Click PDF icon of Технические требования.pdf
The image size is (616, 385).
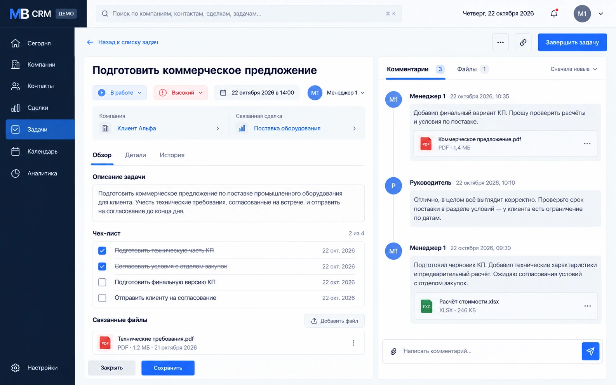coord(105,343)
